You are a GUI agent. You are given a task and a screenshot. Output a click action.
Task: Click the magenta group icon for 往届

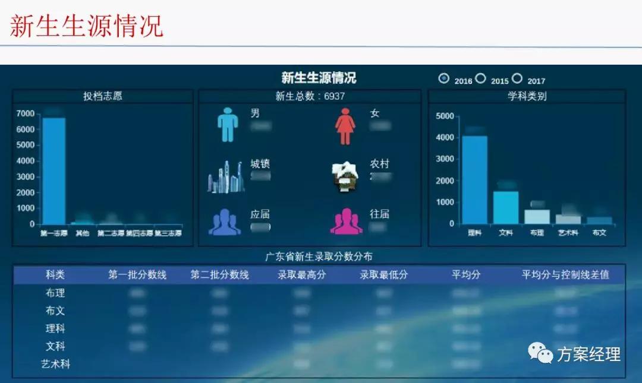click(346, 221)
